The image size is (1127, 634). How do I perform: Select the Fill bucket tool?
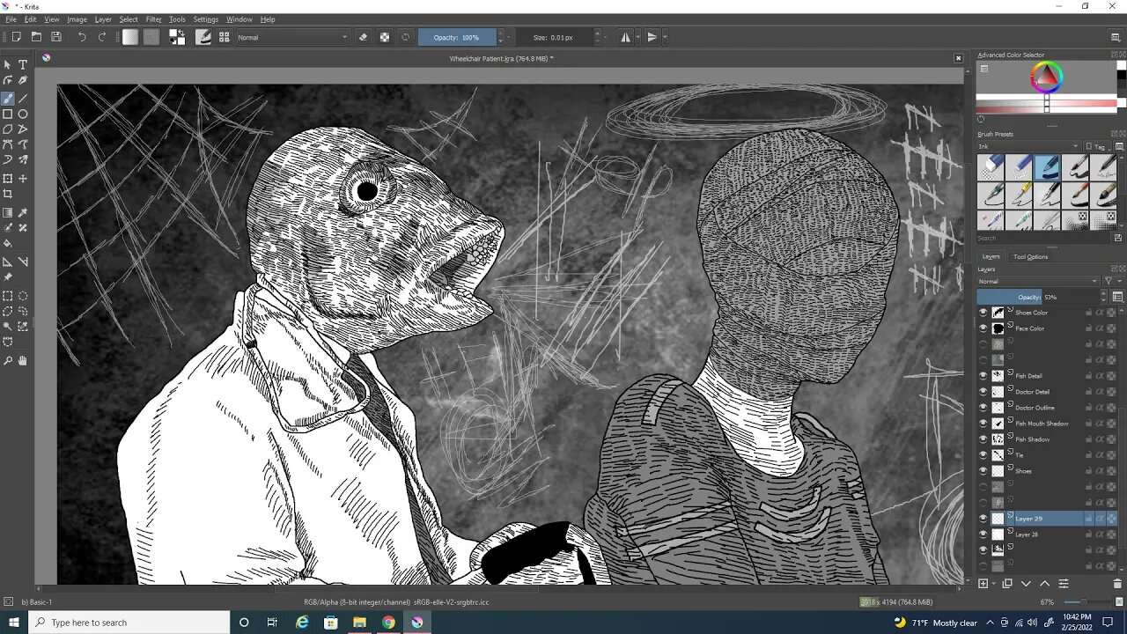pos(8,243)
